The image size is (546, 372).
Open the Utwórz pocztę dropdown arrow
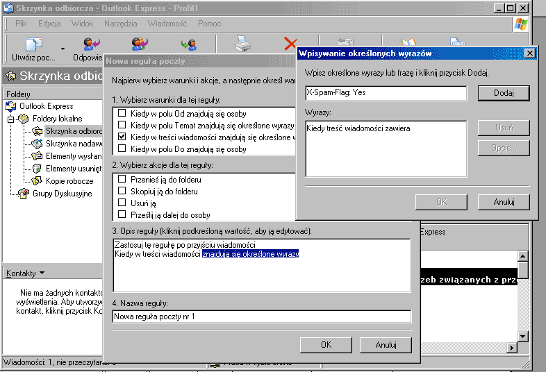(x=63, y=49)
